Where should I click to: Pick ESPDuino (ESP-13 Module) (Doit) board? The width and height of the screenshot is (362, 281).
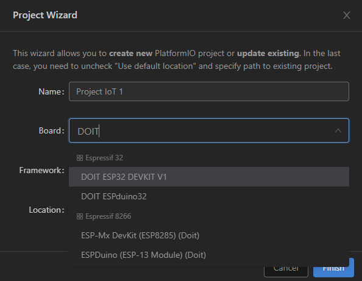209,255
